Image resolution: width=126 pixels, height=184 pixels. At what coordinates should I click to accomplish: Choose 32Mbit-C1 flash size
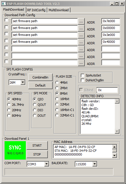coord(65,115)
